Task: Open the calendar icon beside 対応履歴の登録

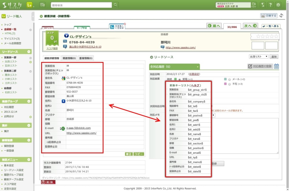Action: [277, 66]
